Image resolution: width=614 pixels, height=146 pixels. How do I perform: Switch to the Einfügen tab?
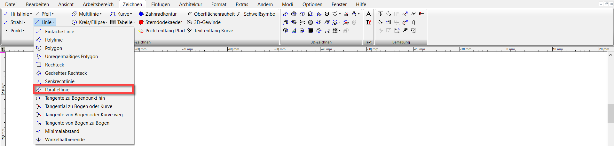click(161, 4)
